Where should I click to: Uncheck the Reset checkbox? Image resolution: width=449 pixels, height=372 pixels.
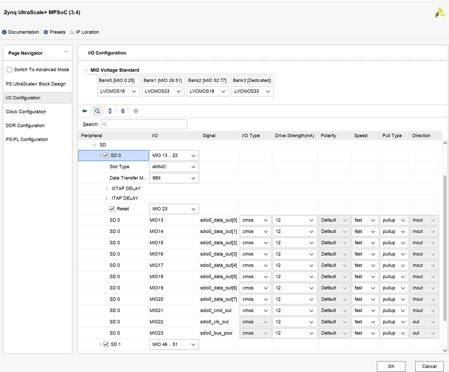[112, 209]
